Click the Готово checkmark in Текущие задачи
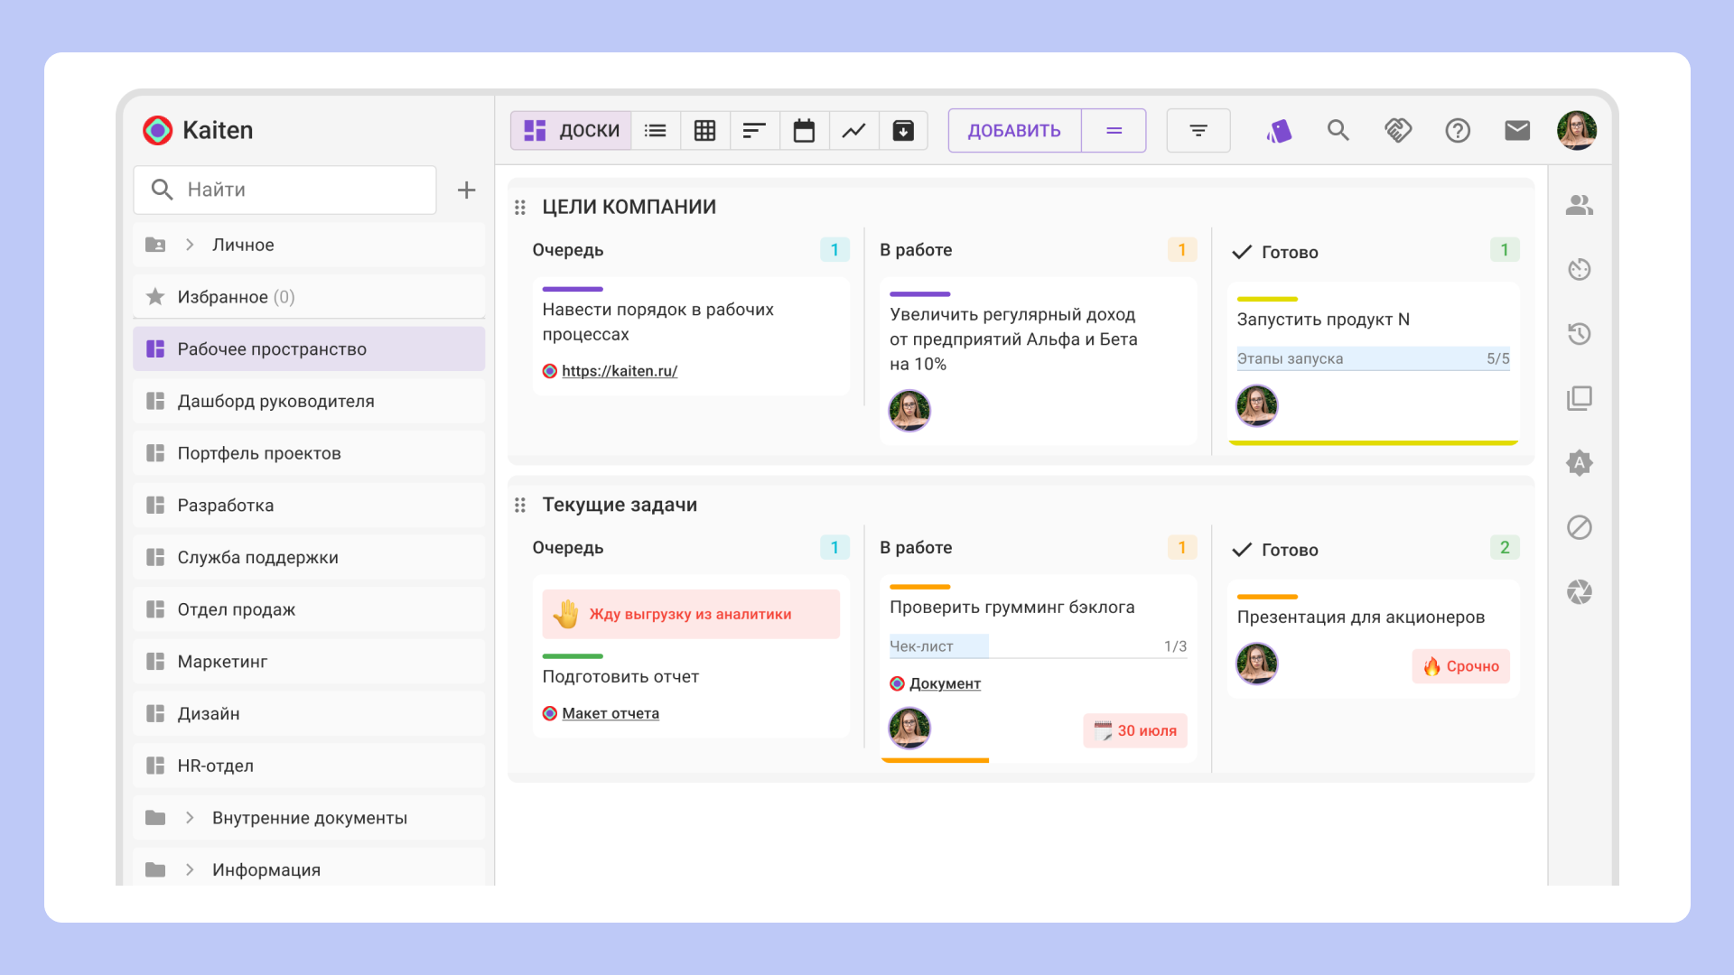The width and height of the screenshot is (1734, 975). [x=1243, y=550]
